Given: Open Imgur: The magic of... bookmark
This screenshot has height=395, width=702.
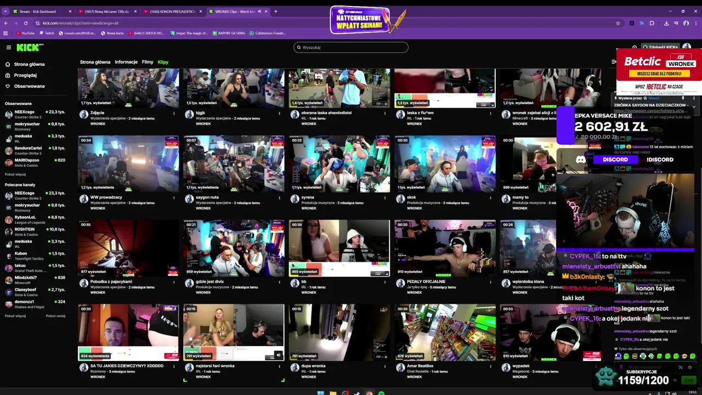Looking at the screenshot, I should click(189, 33).
